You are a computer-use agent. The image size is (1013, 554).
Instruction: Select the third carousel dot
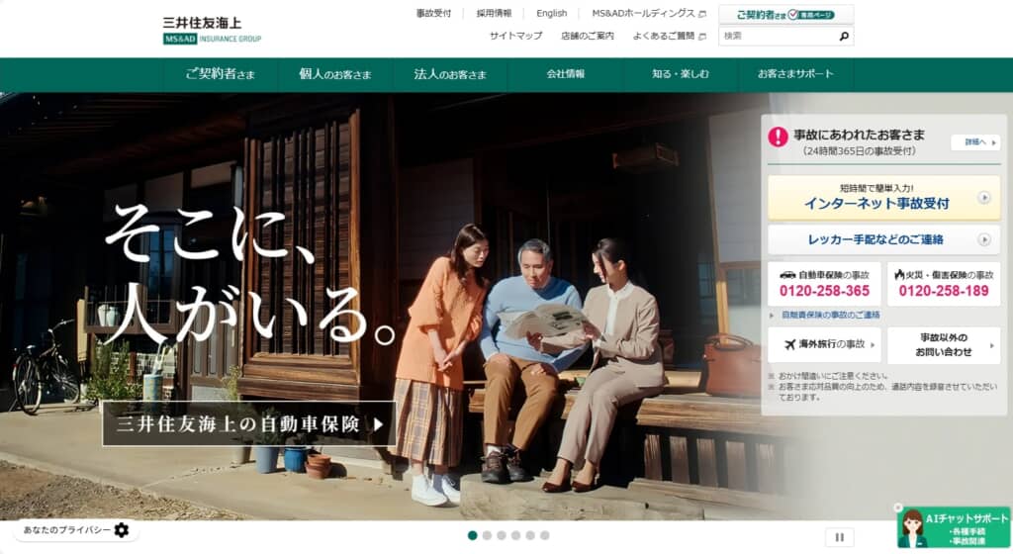502,535
